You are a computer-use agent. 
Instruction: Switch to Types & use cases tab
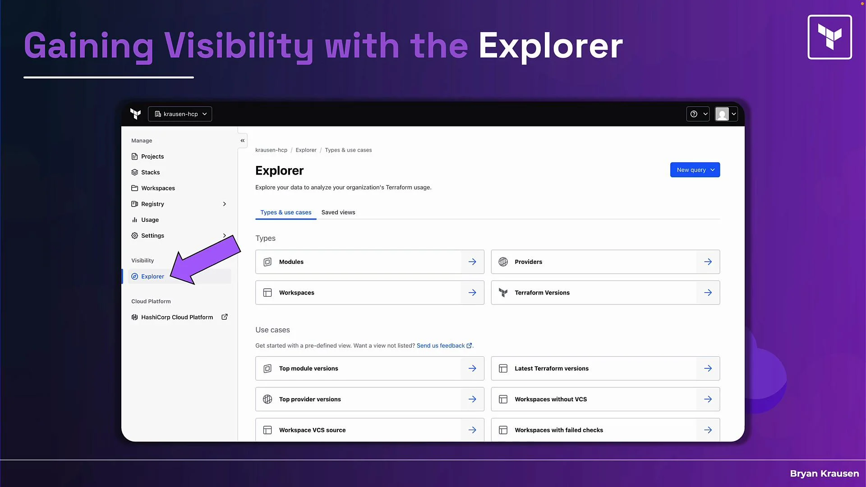pyautogui.click(x=286, y=212)
